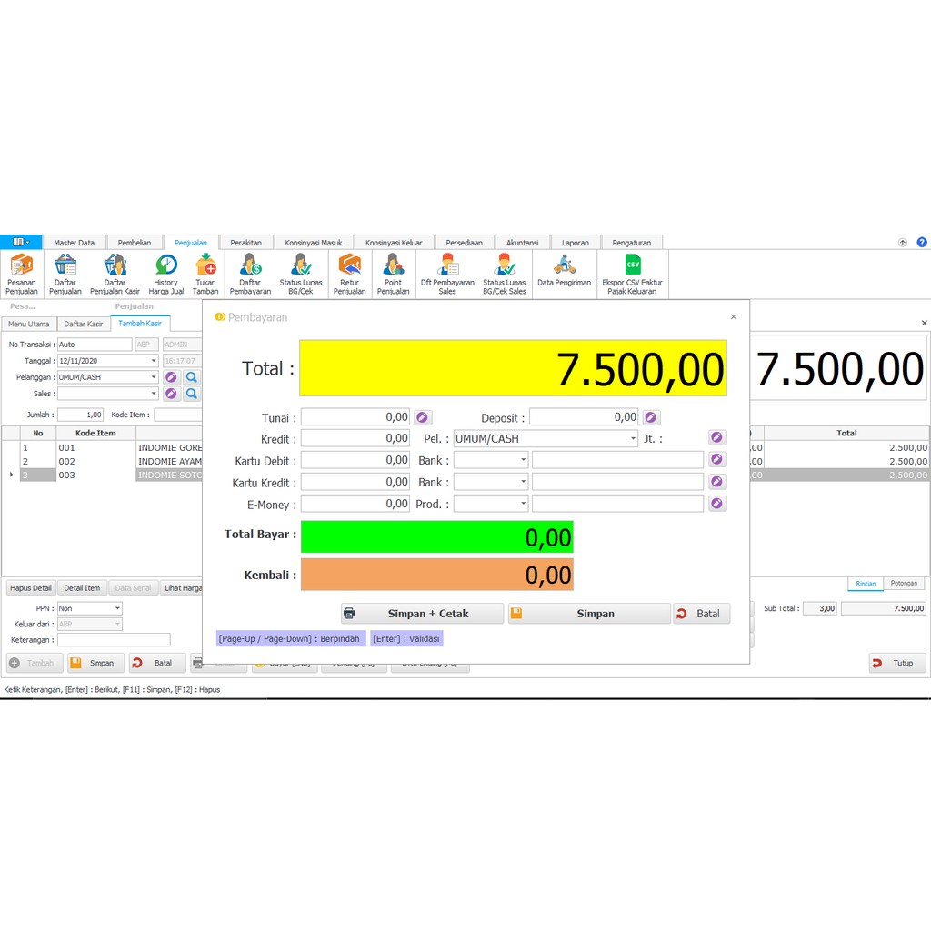
Task: Click into the Tunai amount field
Action: (x=355, y=416)
